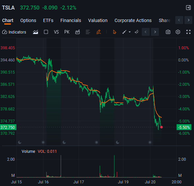Click the -2.12% percentage change
Screen dimensions: 194x186
(x=68, y=8)
